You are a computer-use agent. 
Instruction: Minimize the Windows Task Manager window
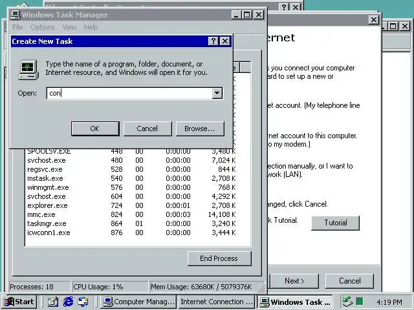pos(236,15)
